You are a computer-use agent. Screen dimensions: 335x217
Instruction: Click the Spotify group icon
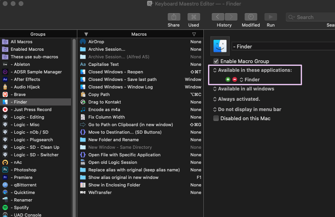(x=5, y=207)
